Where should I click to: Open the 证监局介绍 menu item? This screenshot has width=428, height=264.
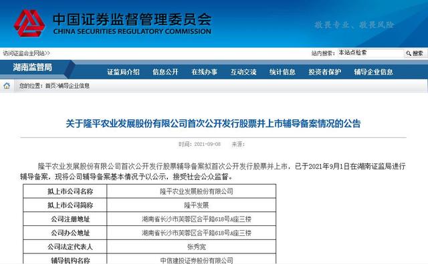point(123,72)
